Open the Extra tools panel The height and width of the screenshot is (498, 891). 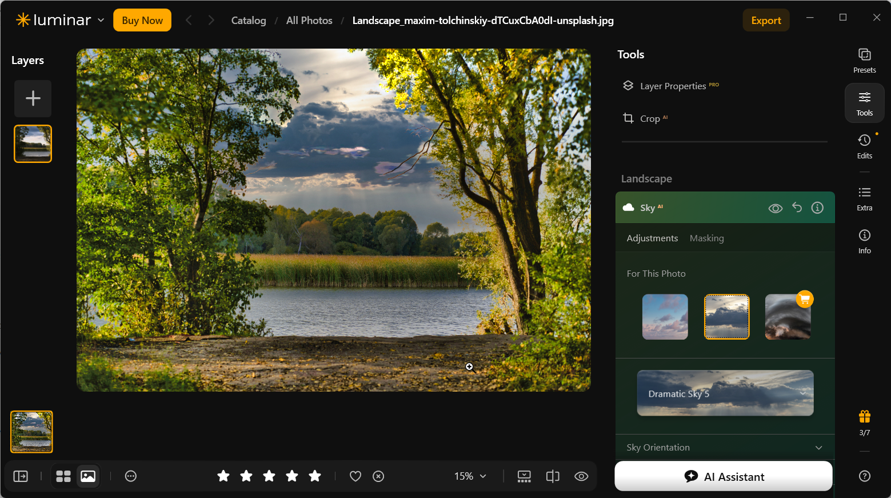pyautogui.click(x=864, y=198)
